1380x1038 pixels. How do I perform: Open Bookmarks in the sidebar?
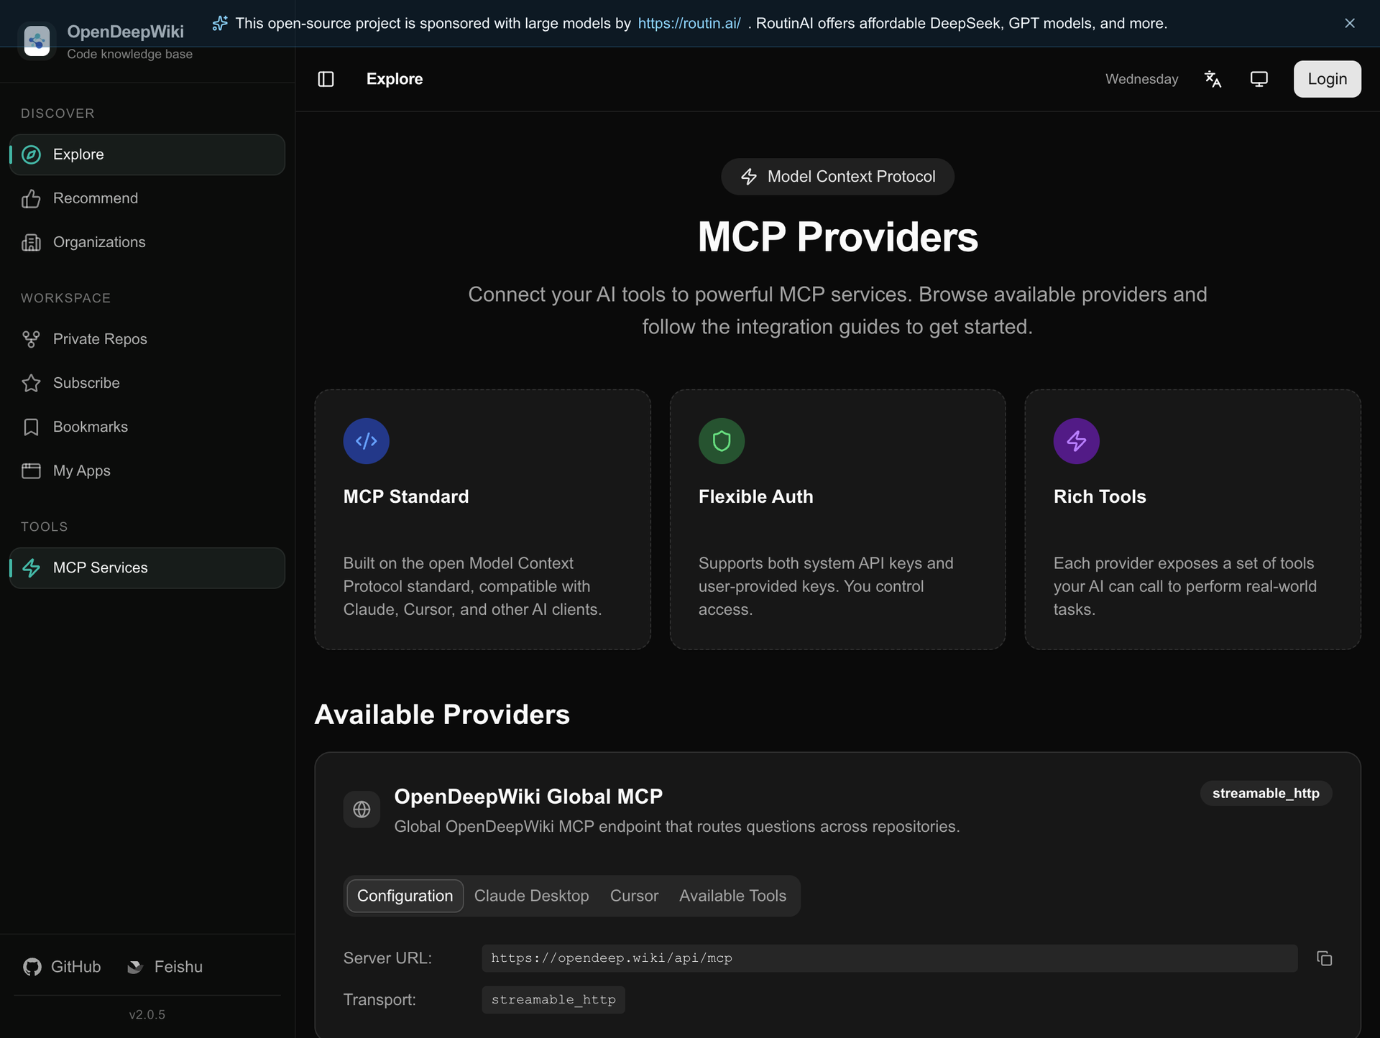coord(147,427)
